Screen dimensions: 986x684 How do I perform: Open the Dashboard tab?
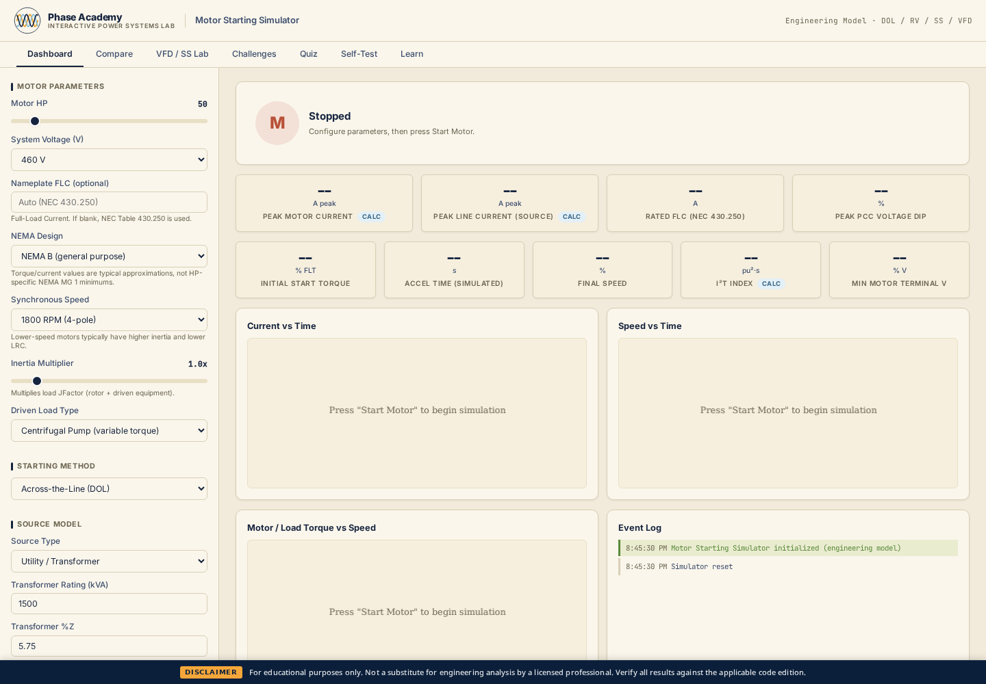(50, 54)
